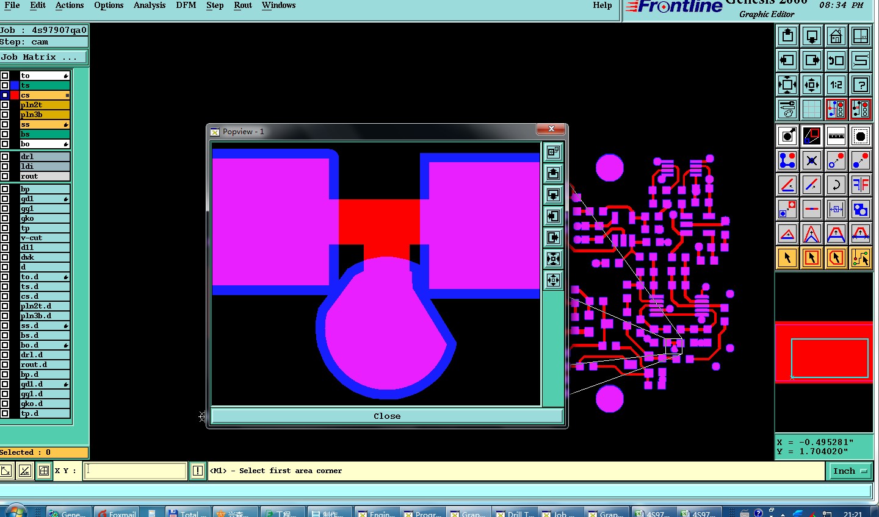This screenshot has width=879, height=517.
Task: Click the Windows Start button
Action: pyautogui.click(x=16, y=512)
